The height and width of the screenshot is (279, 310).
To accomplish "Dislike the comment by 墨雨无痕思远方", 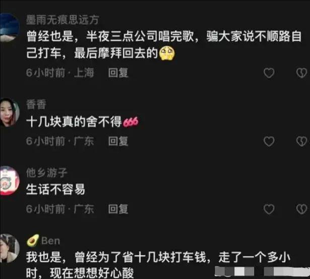I will (x=302, y=73).
